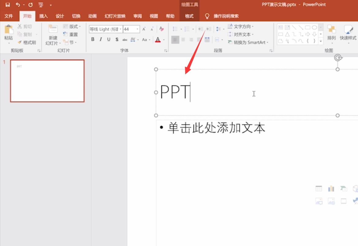Open the File (文件) tab
358x246 pixels.
[x=9, y=16]
